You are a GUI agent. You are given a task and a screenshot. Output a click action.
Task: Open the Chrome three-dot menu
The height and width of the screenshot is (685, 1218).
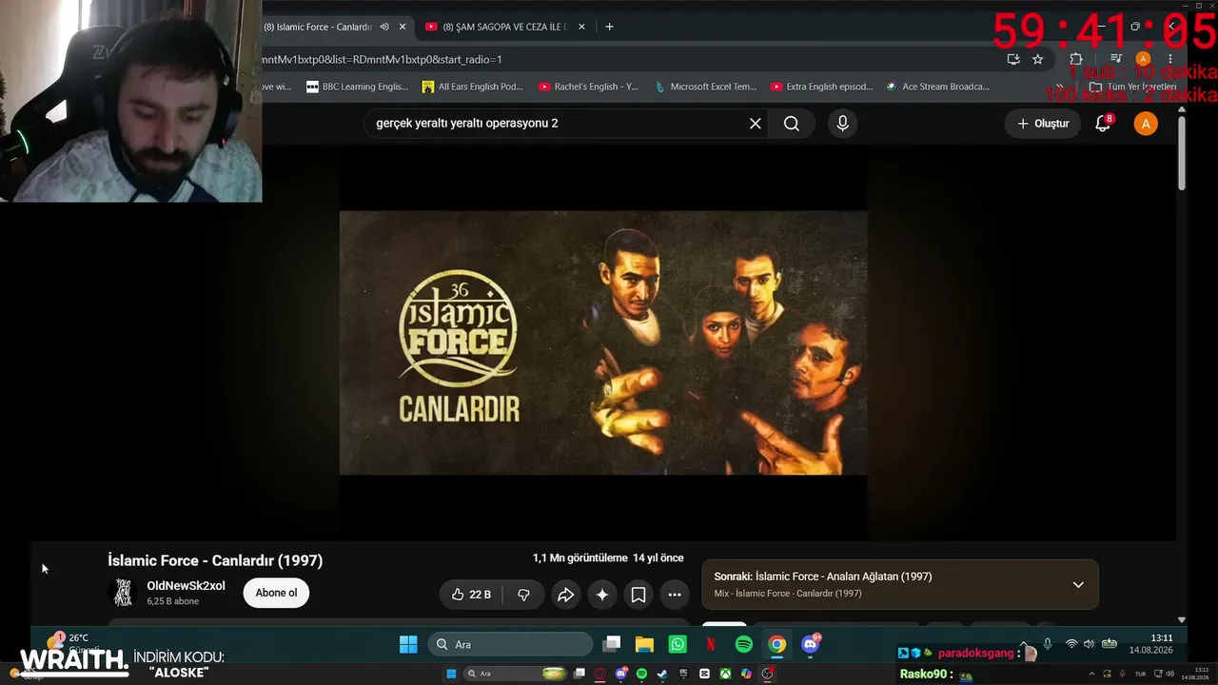pos(1170,59)
